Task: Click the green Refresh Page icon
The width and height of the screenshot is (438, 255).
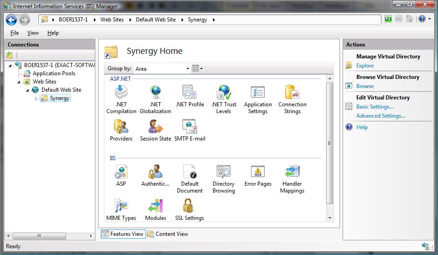Action: 388,19
